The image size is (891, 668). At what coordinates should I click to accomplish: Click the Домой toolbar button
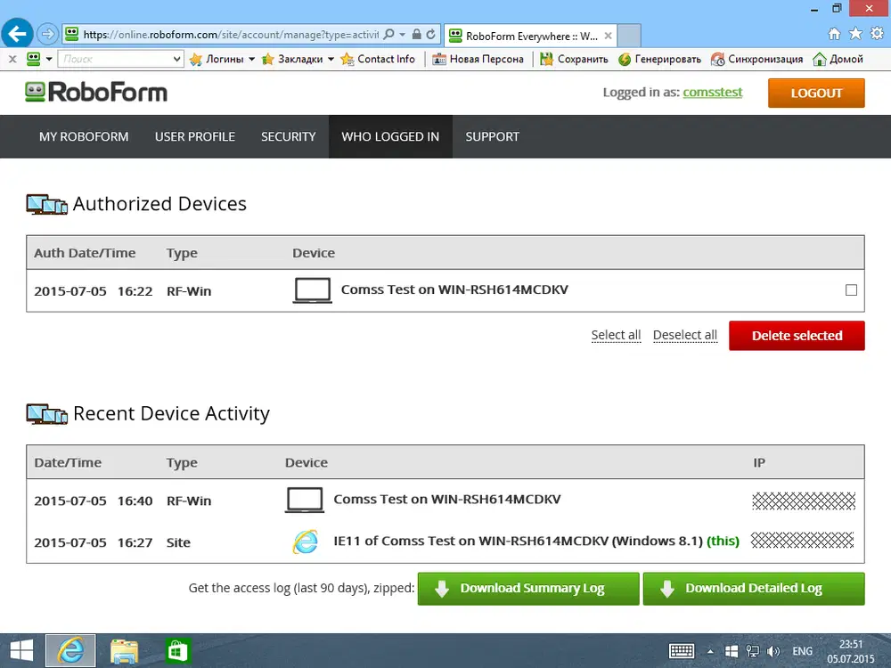point(838,59)
